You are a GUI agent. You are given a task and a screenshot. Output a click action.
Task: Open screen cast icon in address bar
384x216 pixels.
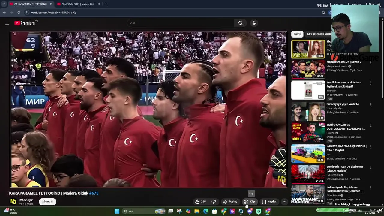tap(324, 13)
